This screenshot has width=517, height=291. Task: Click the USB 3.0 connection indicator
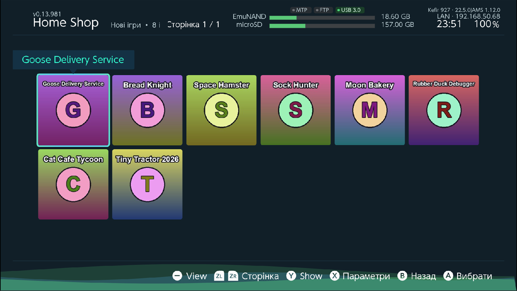[350, 10]
